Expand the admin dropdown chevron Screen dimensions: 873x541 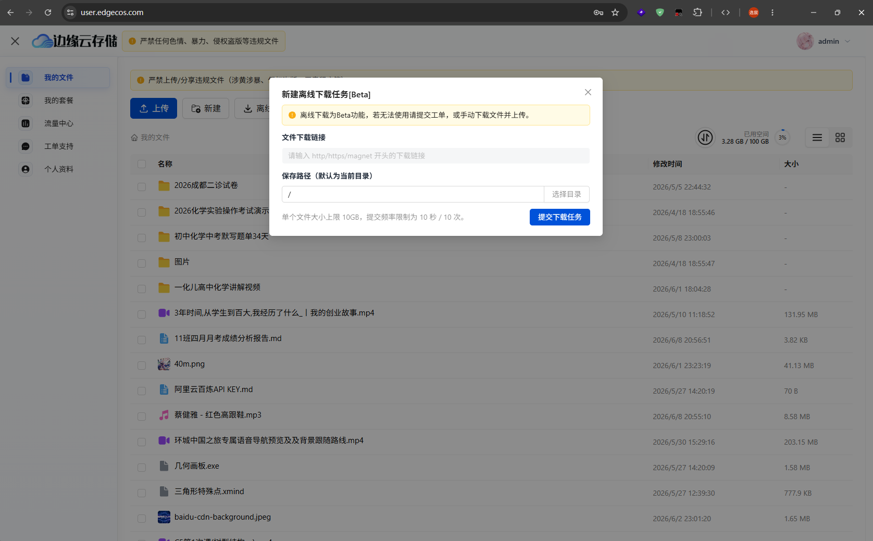(x=847, y=41)
